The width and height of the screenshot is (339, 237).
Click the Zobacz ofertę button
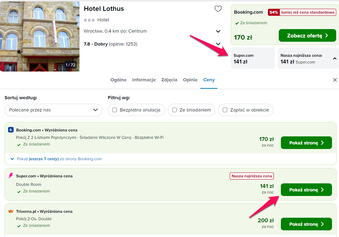pos(307,35)
